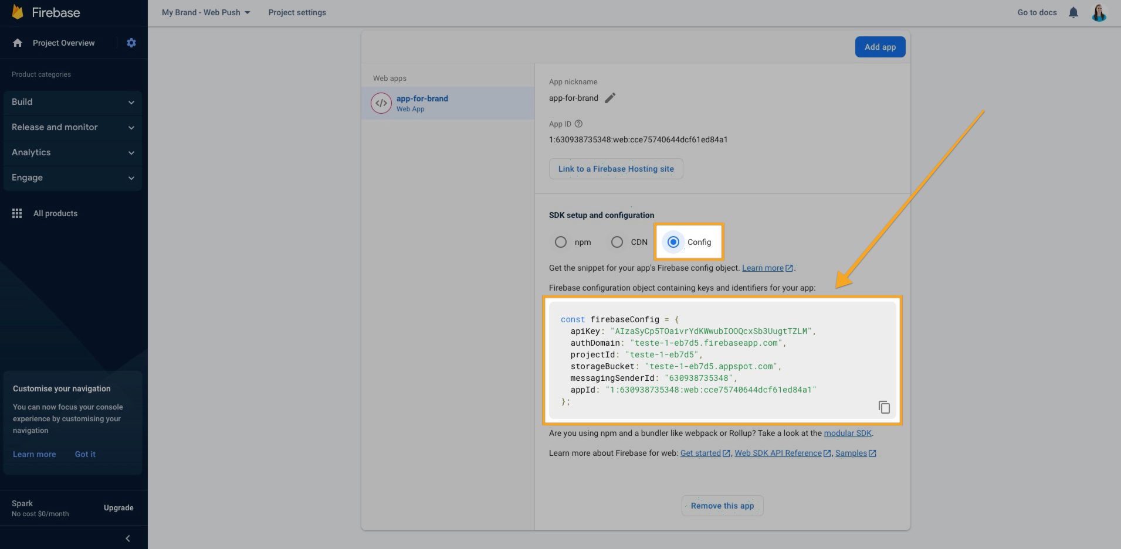Image resolution: width=1121 pixels, height=549 pixels.
Task: Open notifications bell icon
Action: point(1073,12)
